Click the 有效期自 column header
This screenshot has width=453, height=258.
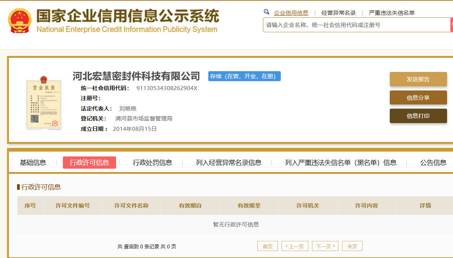tap(190, 205)
